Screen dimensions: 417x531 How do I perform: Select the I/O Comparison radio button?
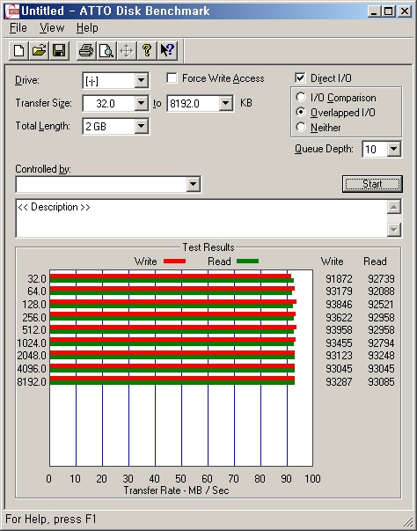pos(300,98)
